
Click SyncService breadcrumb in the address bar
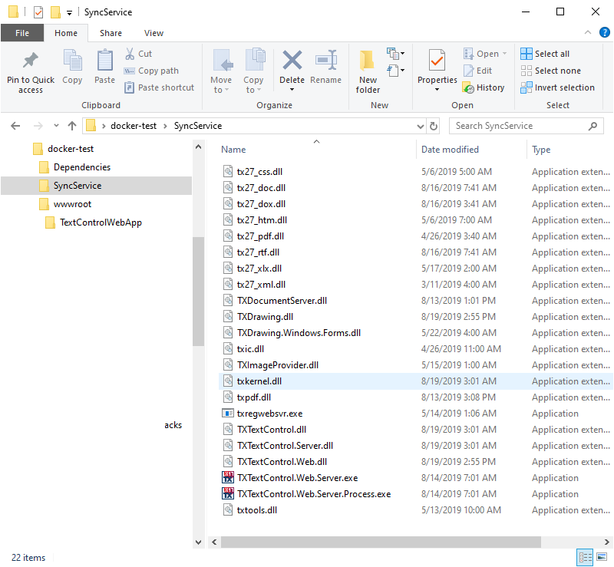pos(198,126)
